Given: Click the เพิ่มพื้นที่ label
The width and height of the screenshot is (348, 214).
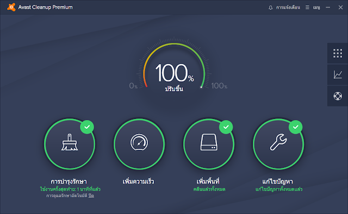Looking at the screenshot, I should [x=208, y=181].
